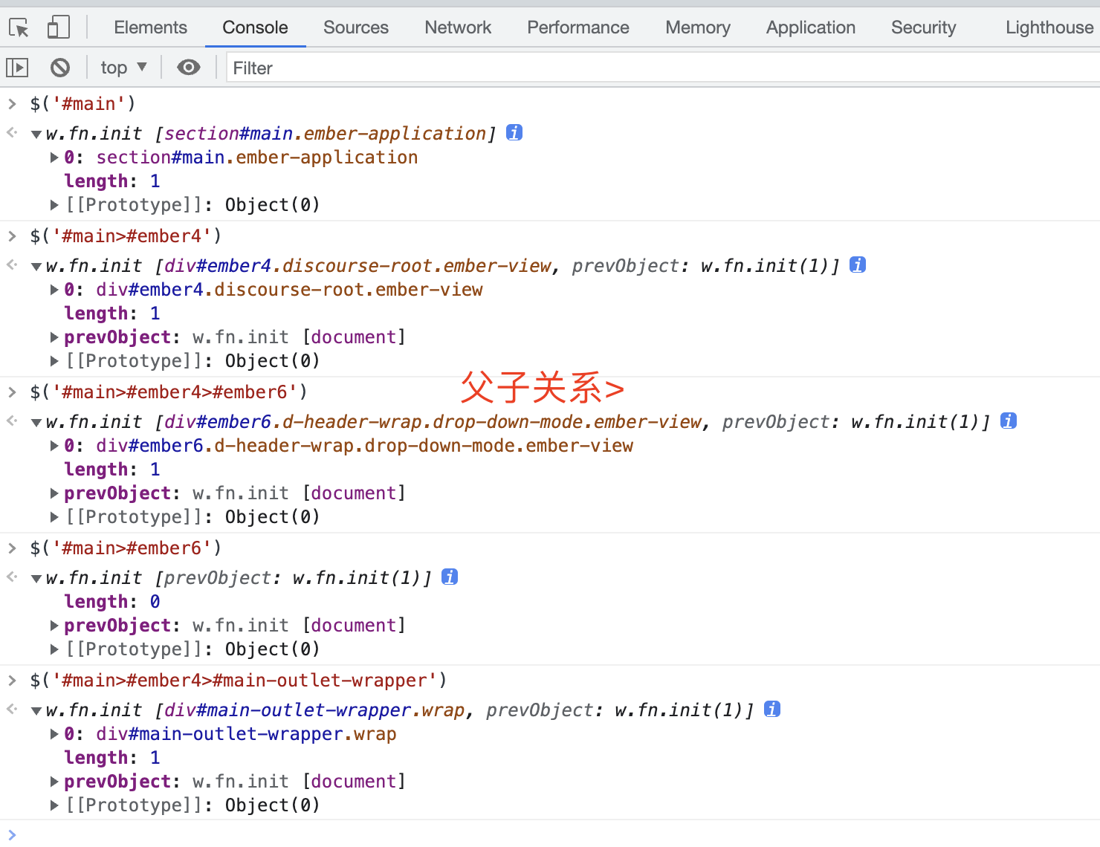Open the Security tab
The image size is (1100, 847).
point(924,27)
